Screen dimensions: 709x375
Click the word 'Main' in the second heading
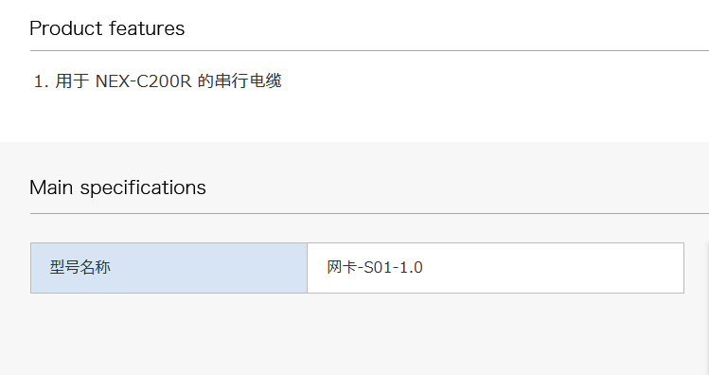51,187
